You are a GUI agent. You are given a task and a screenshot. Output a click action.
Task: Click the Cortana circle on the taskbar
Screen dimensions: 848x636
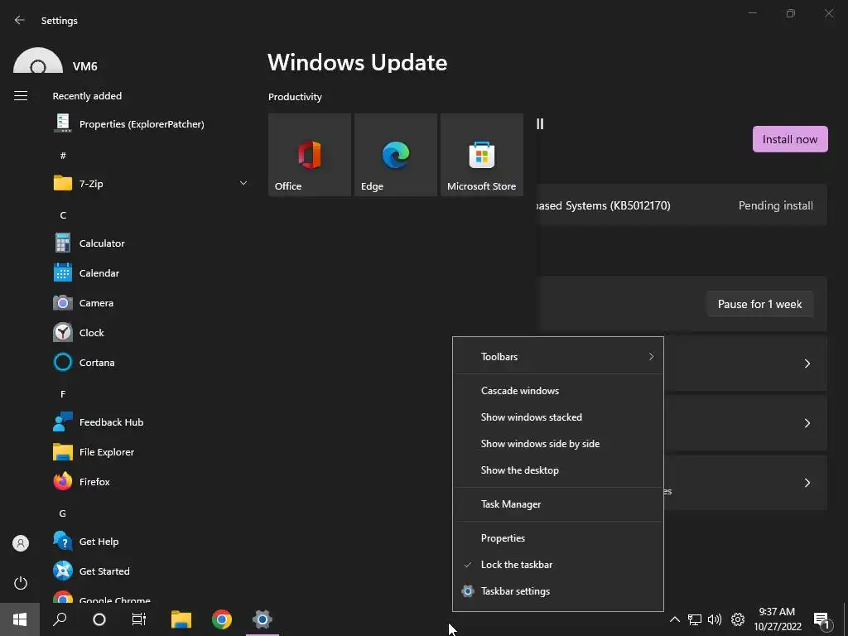[99, 619]
